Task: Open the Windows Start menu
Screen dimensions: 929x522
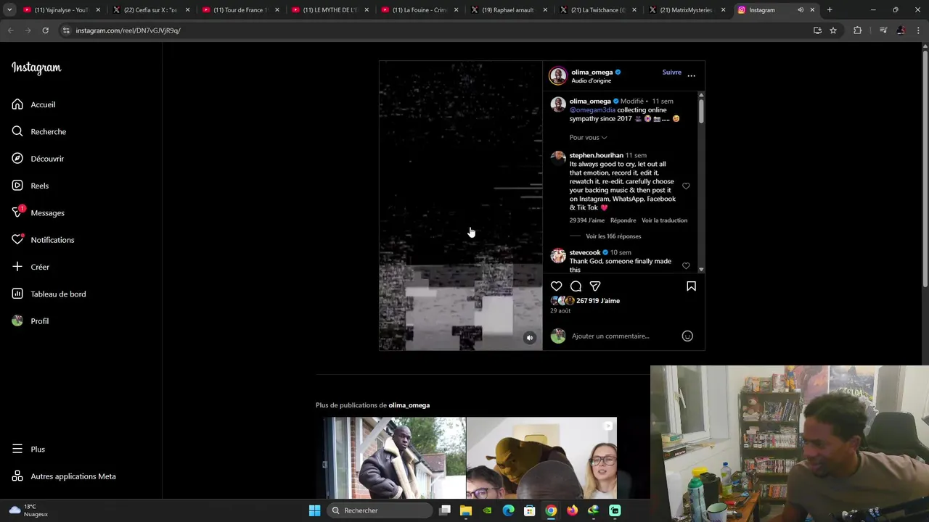Action: tap(314, 510)
